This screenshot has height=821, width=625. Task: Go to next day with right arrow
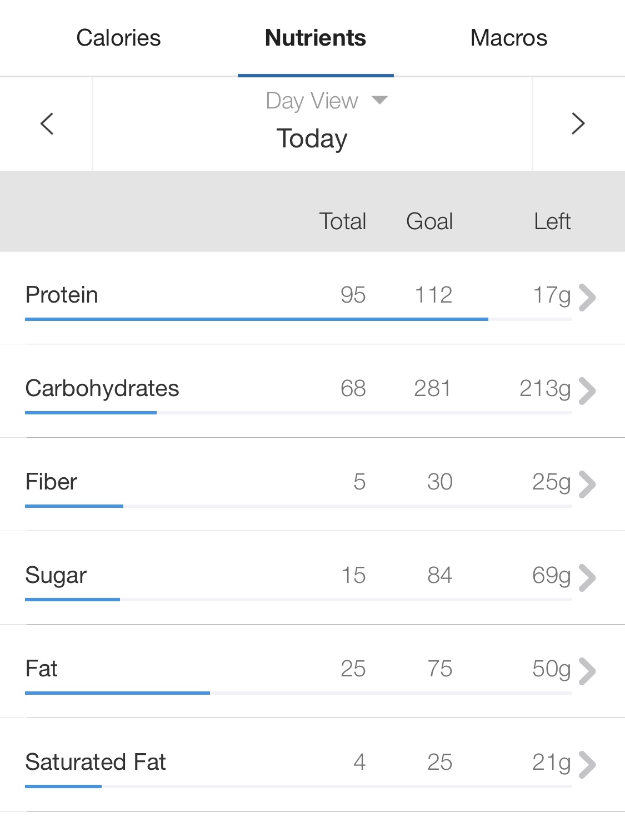point(578,123)
